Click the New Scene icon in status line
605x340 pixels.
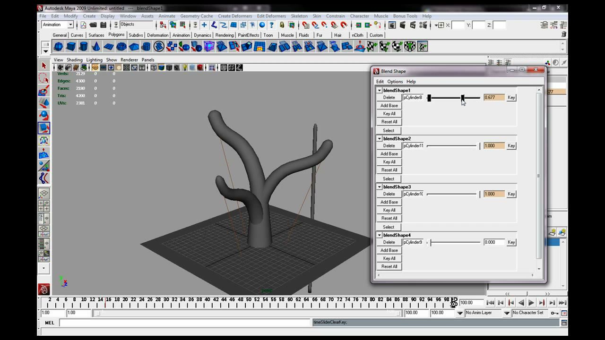click(84, 25)
